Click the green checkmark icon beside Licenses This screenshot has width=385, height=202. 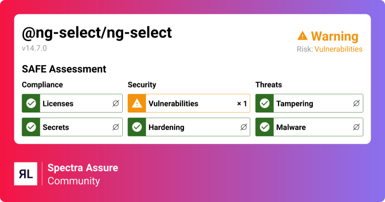[31, 103]
